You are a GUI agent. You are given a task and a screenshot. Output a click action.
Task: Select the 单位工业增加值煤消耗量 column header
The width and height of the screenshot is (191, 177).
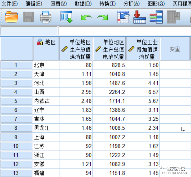tap(143, 49)
